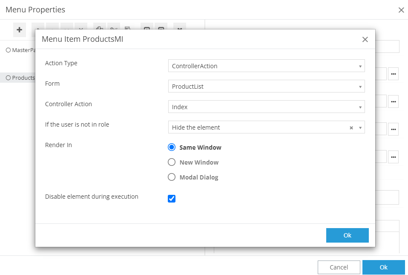This screenshot has height=275, width=408.
Task: Uncheck Disable element during execution
Action: [172, 199]
